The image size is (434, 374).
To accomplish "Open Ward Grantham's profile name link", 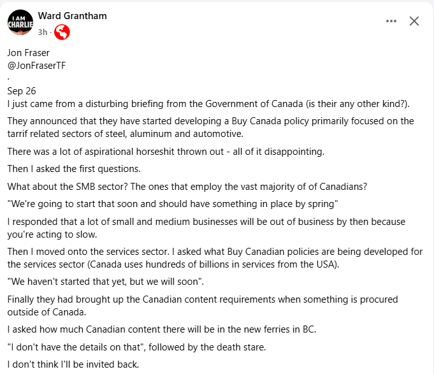I will [x=73, y=15].
